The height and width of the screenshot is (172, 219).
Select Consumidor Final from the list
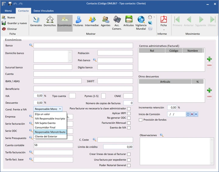coord(45,128)
